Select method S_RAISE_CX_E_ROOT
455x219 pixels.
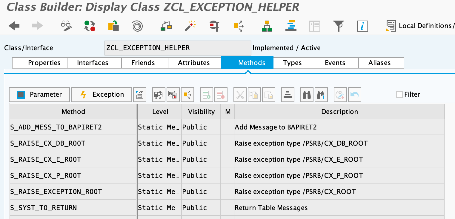pos(73,159)
